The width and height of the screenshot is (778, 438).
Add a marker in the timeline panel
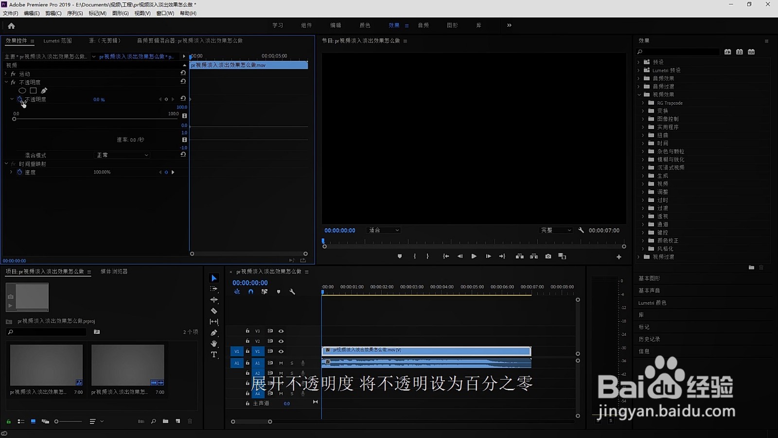pyautogui.click(x=279, y=292)
